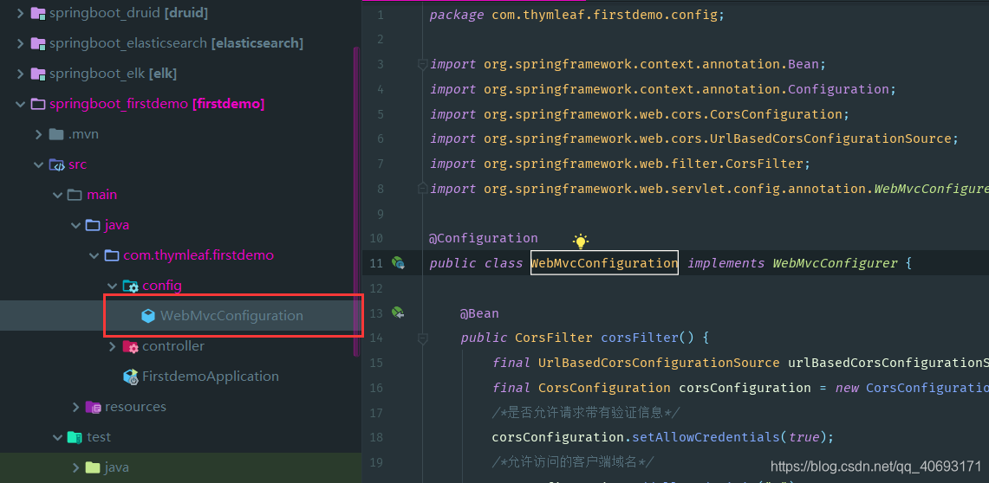Collapse the springboot_firstdemo module
Viewport: 989px width, 483px height.
20,104
